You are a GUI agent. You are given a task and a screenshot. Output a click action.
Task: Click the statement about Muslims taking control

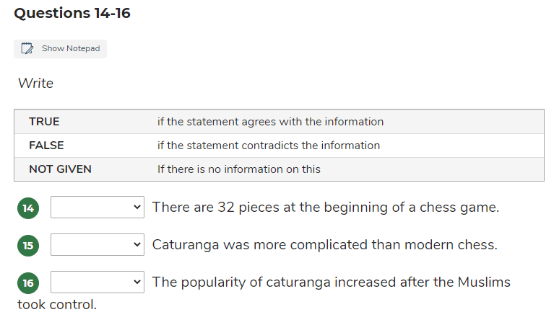331,282
